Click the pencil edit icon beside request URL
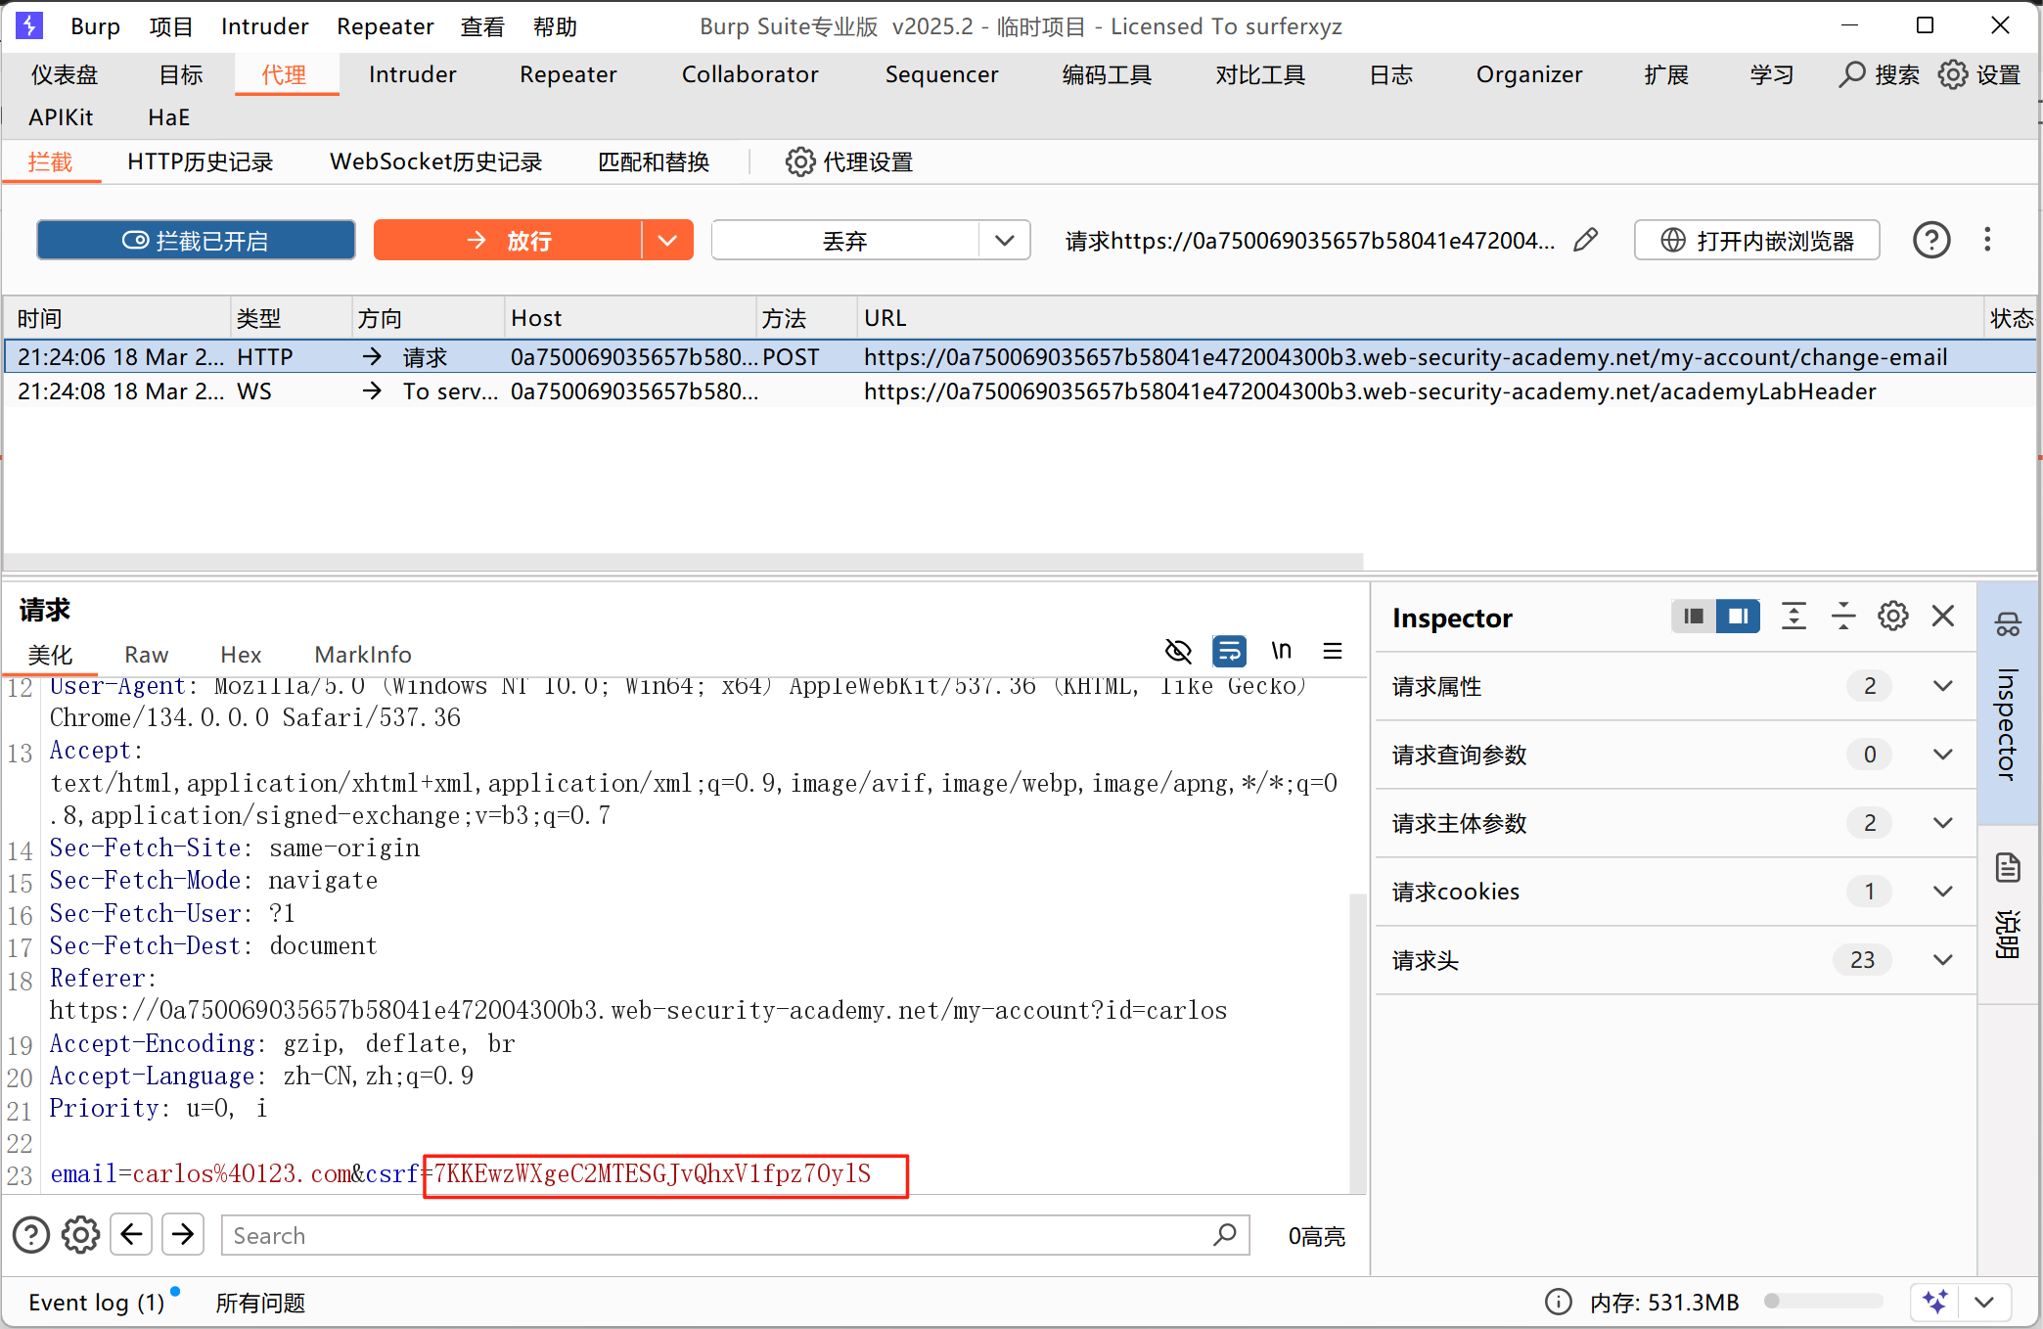 pos(1586,240)
